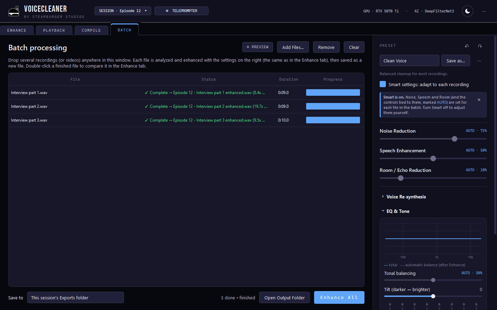Undo preset change with undo arrow

click(467, 46)
